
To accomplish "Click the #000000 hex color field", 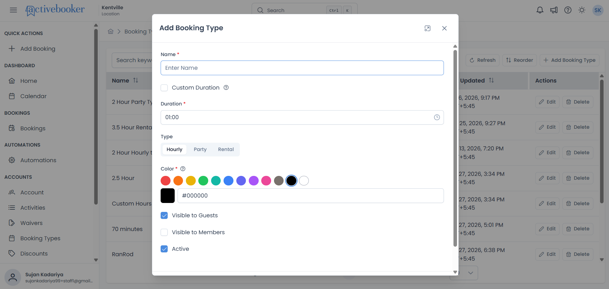I will (x=311, y=196).
